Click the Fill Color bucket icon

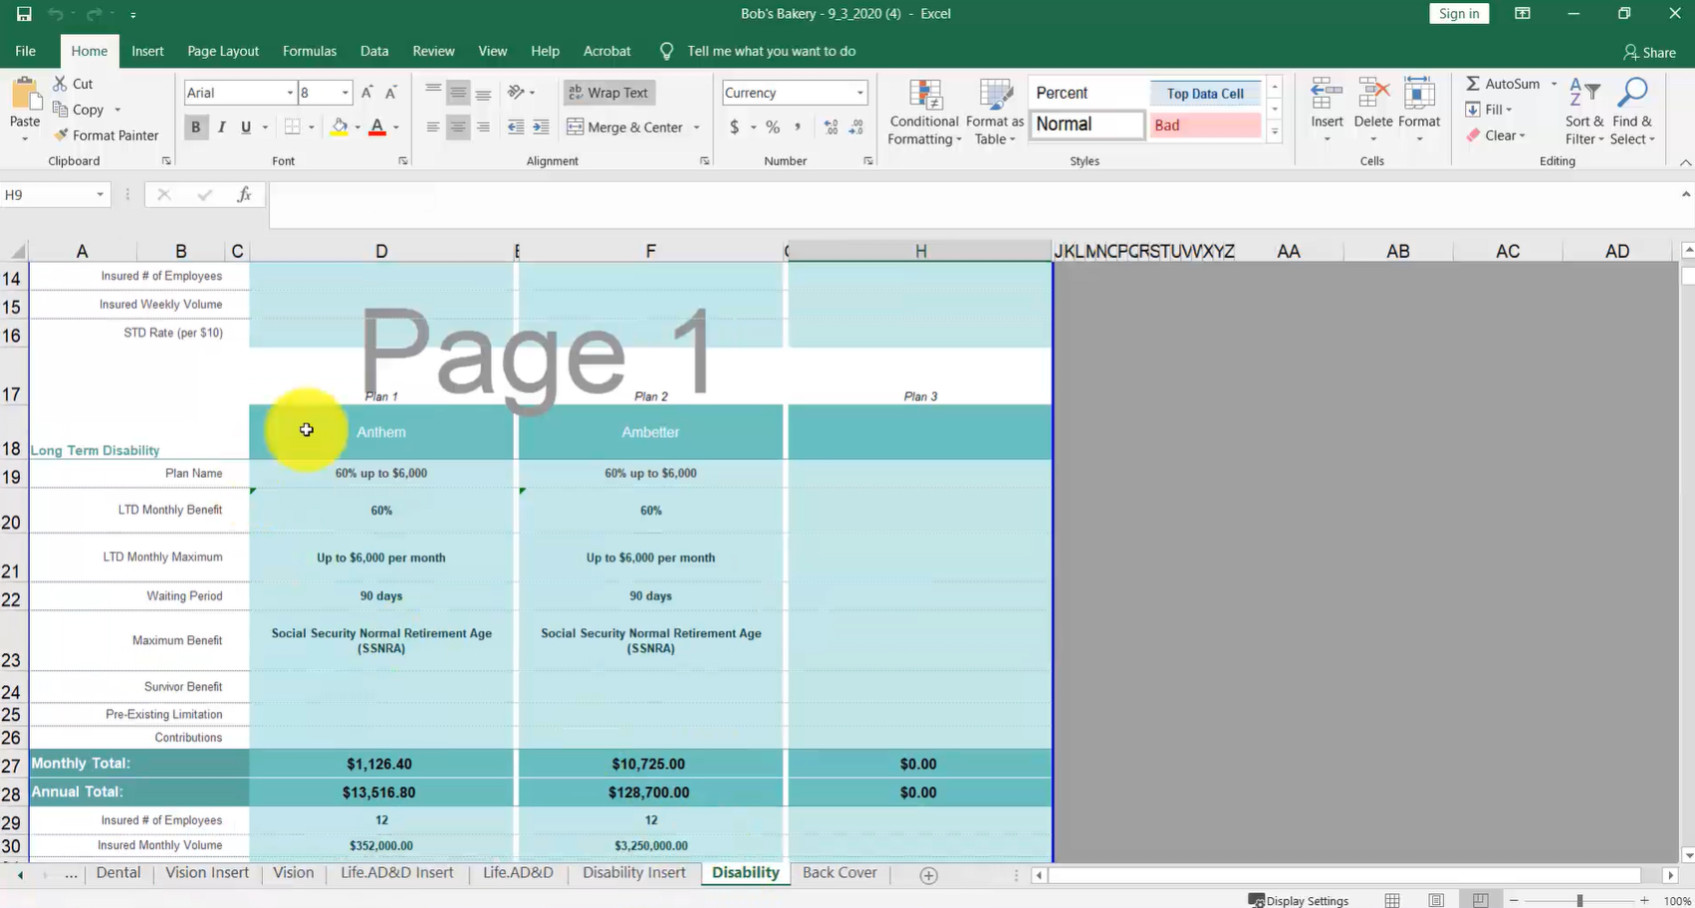[x=340, y=127]
